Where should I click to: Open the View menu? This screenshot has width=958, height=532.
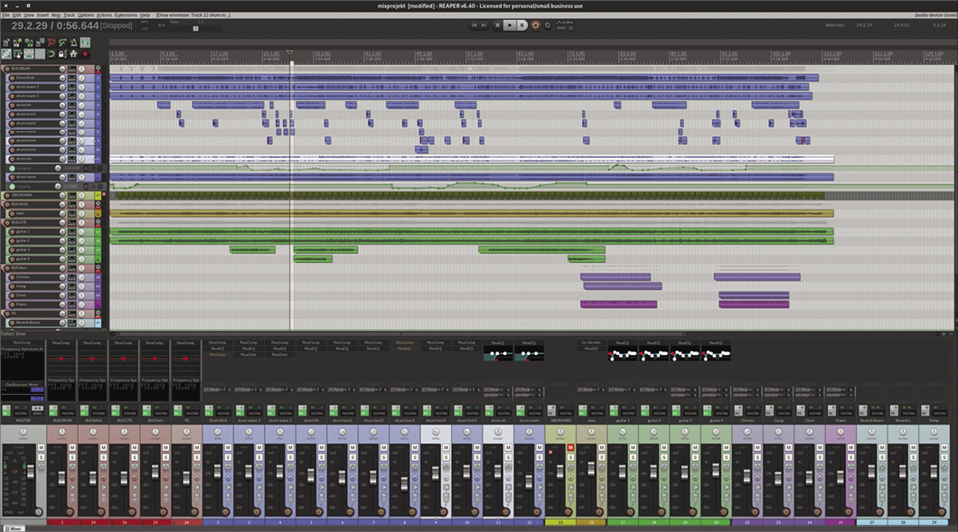tap(29, 14)
